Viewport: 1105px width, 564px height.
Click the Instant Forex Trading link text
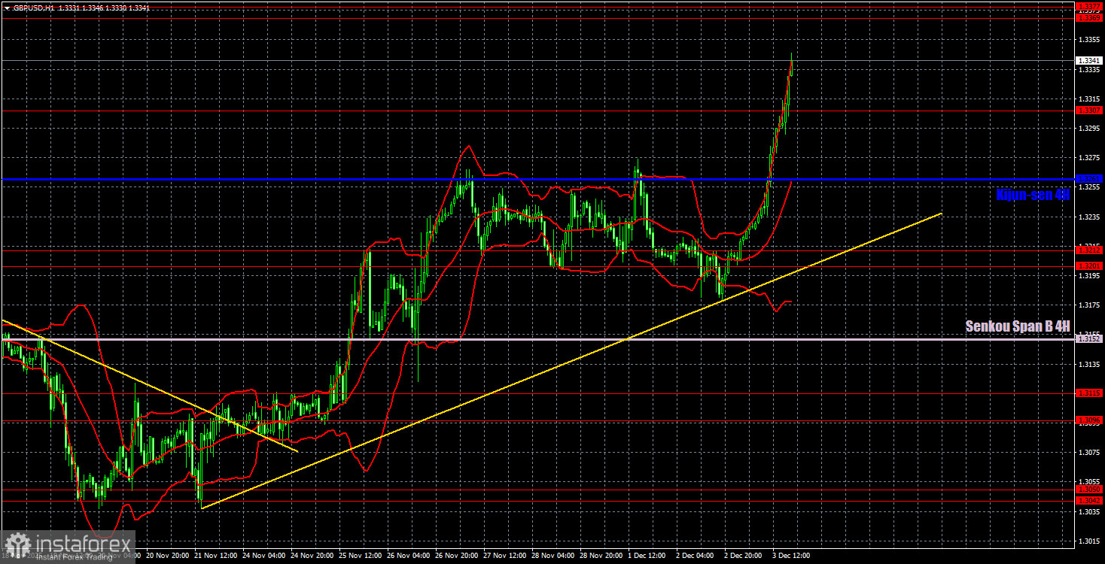click(72, 555)
